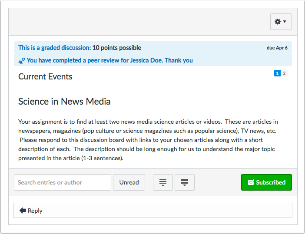Click inside the Reply box

point(153,211)
